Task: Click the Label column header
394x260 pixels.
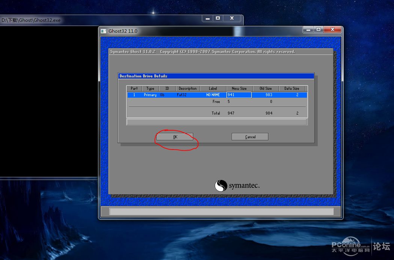Action: pyautogui.click(x=213, y=89)
